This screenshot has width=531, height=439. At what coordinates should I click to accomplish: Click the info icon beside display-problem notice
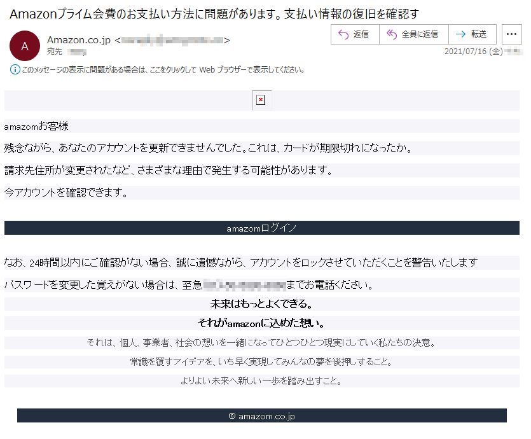[x=15, y=70]
